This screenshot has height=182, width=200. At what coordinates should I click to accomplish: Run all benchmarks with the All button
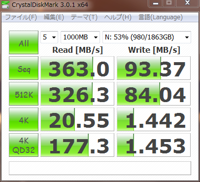coord(24,42)
